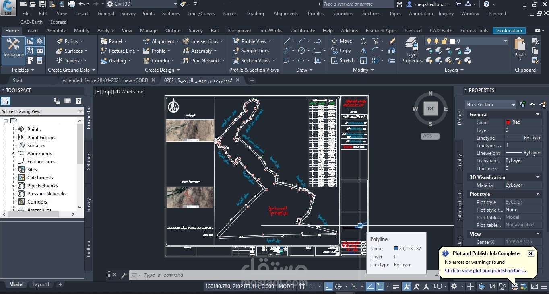Toggle annotation visibility in status bar
The height and width of the screenshot is (294, 549).
pos(407,286)
